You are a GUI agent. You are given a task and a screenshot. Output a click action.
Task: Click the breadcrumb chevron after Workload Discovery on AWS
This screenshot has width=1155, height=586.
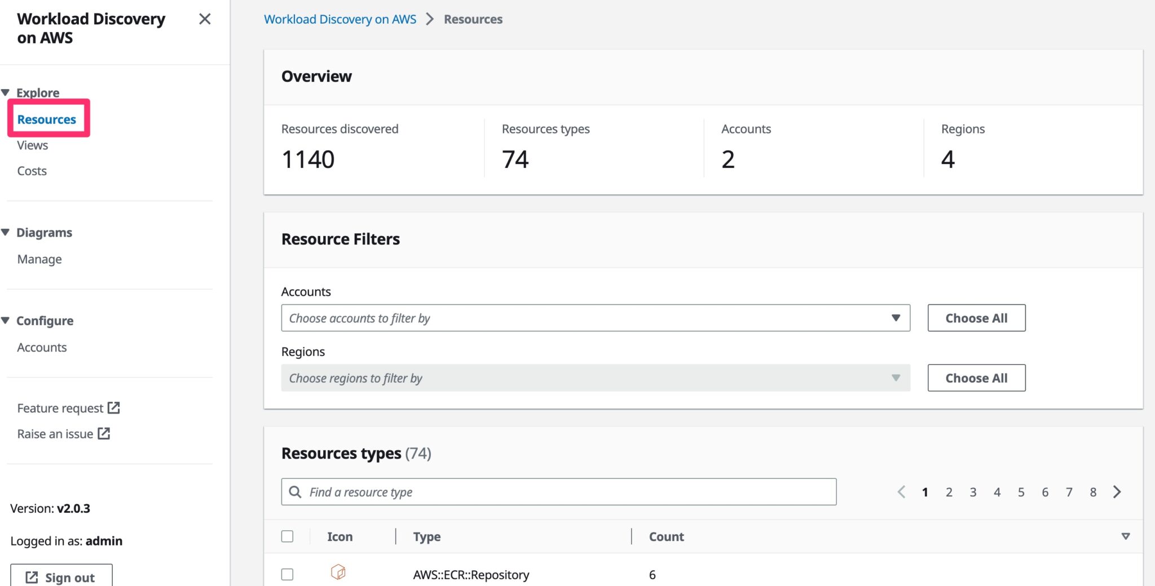430,19
